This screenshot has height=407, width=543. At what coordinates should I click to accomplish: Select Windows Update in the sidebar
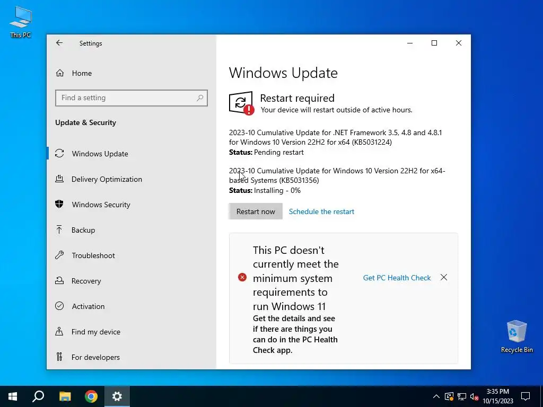(132, 153)
